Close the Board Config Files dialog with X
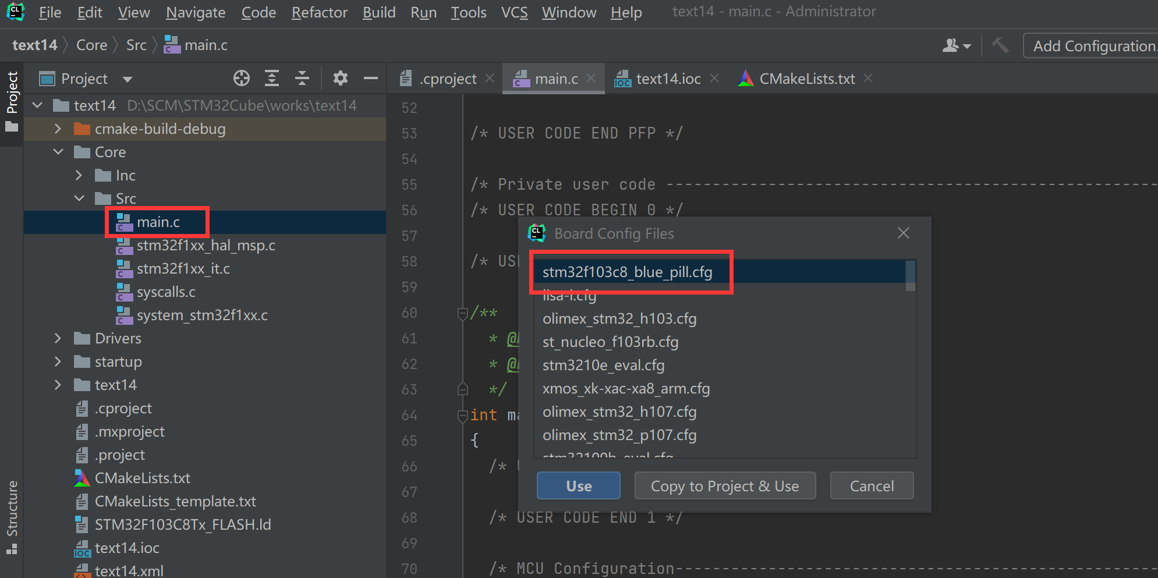The height and width of the screenshot is (578, 1158). point(903,233)
